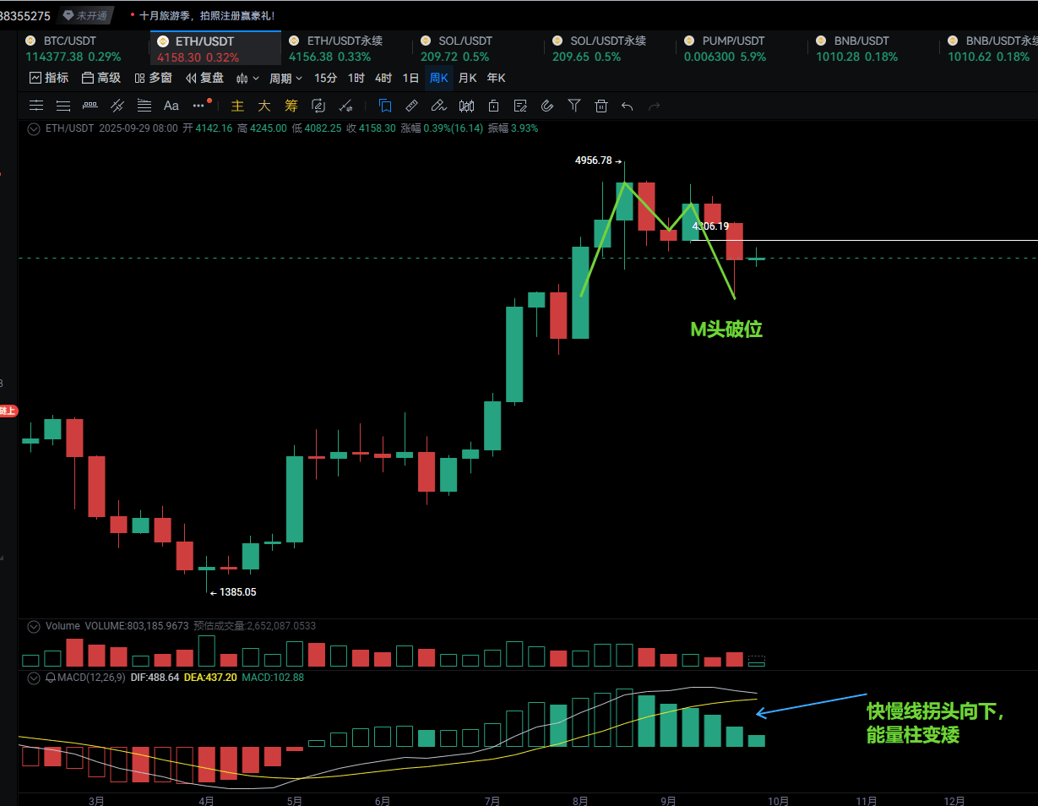Click the undo arrow icon
Screen dimensions: 1038x806
[627, 106]
